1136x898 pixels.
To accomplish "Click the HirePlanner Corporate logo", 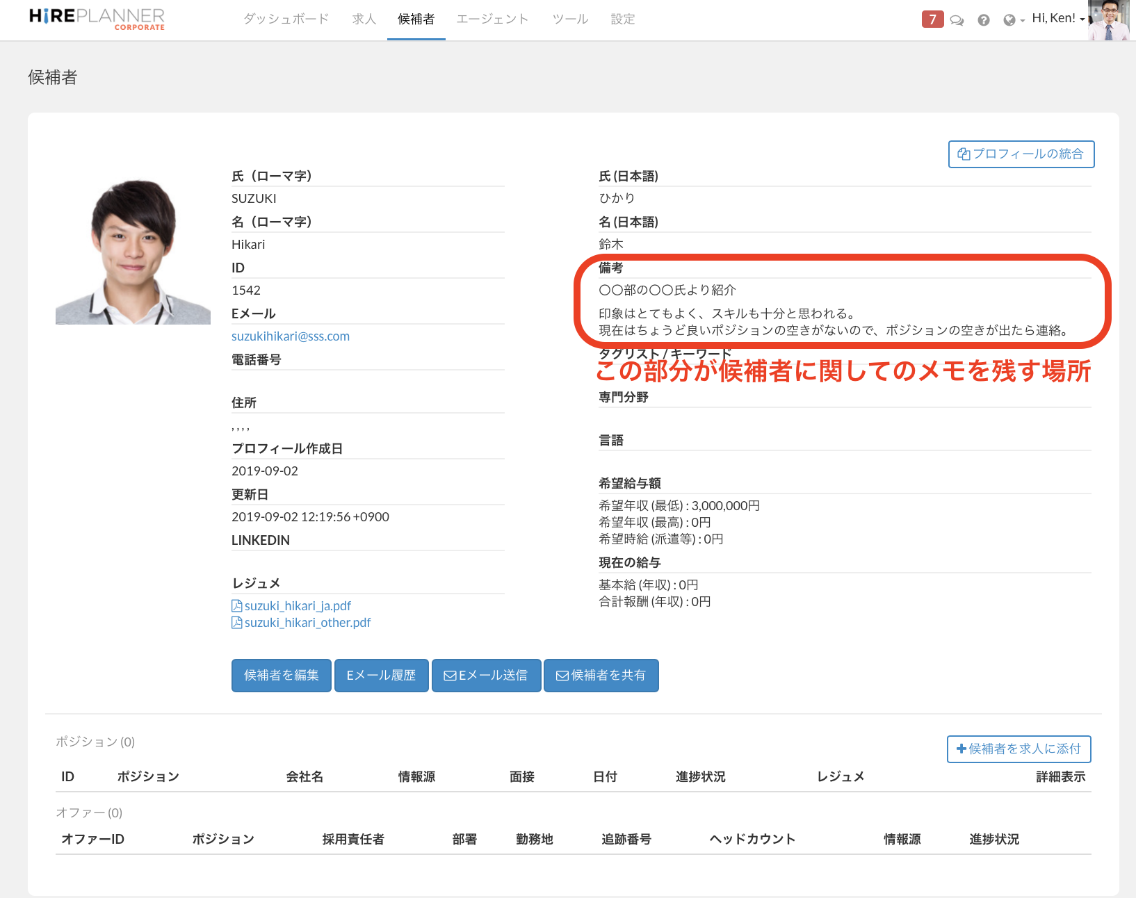I will [97, 19].
